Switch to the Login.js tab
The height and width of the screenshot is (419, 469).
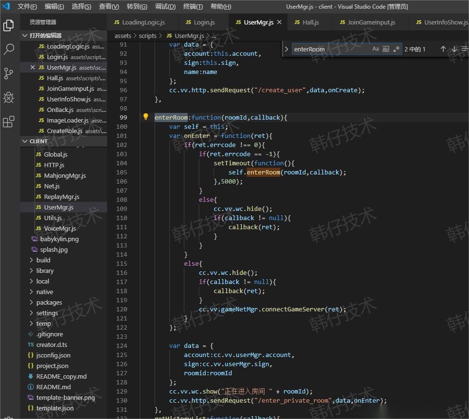click(x=204, y=22)
